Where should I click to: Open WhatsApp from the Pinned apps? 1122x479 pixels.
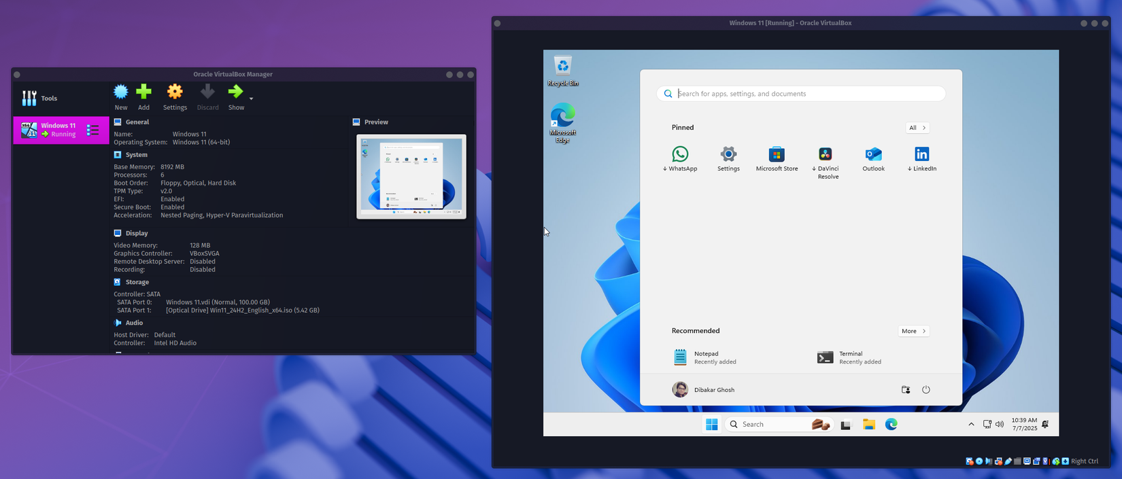coord(680,159)
